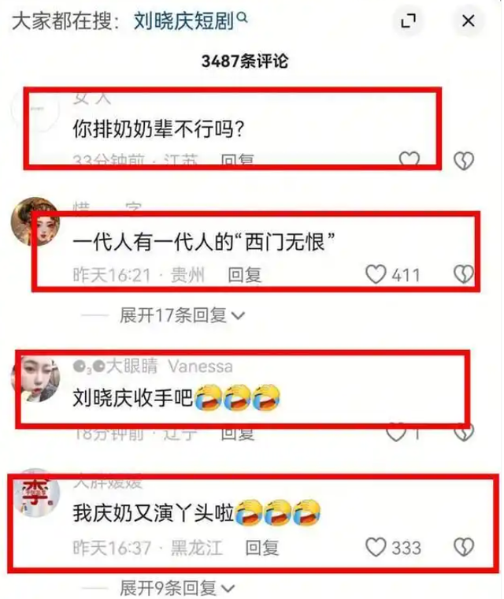The image size is (504, 599).
Task: Dislike the 西门无恨 comment
Action: (x=464, y=274)
